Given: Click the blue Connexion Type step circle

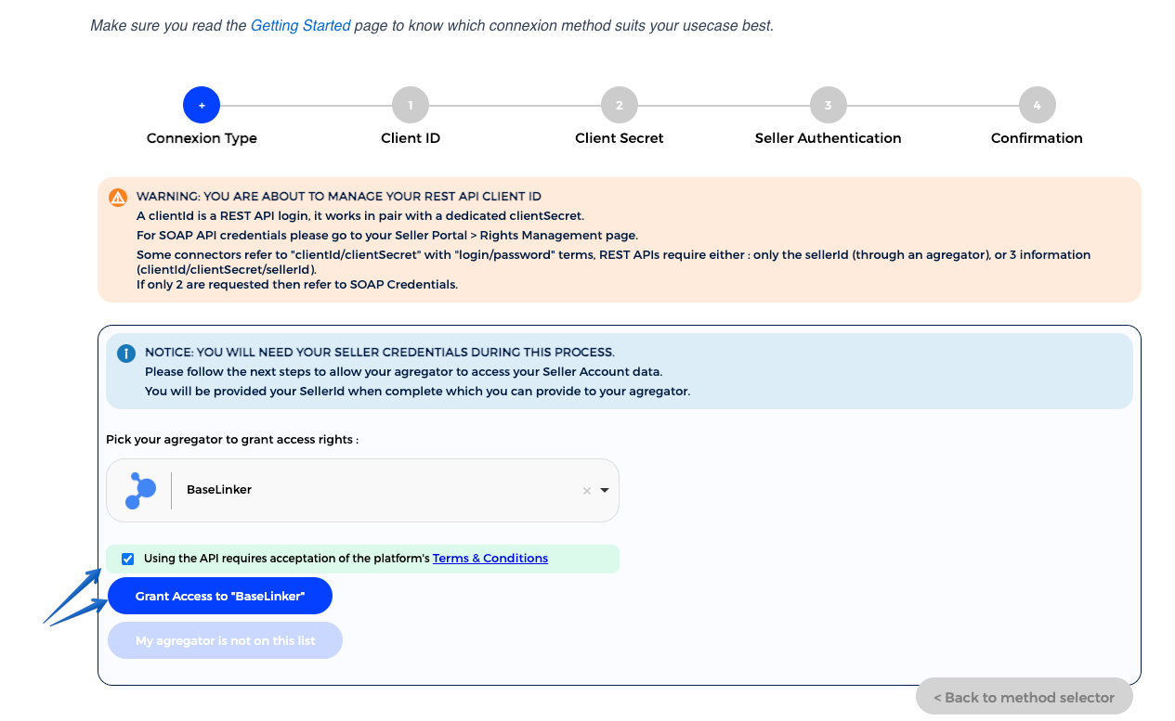Looking at the screenshot, I should [x=202, y=105].
